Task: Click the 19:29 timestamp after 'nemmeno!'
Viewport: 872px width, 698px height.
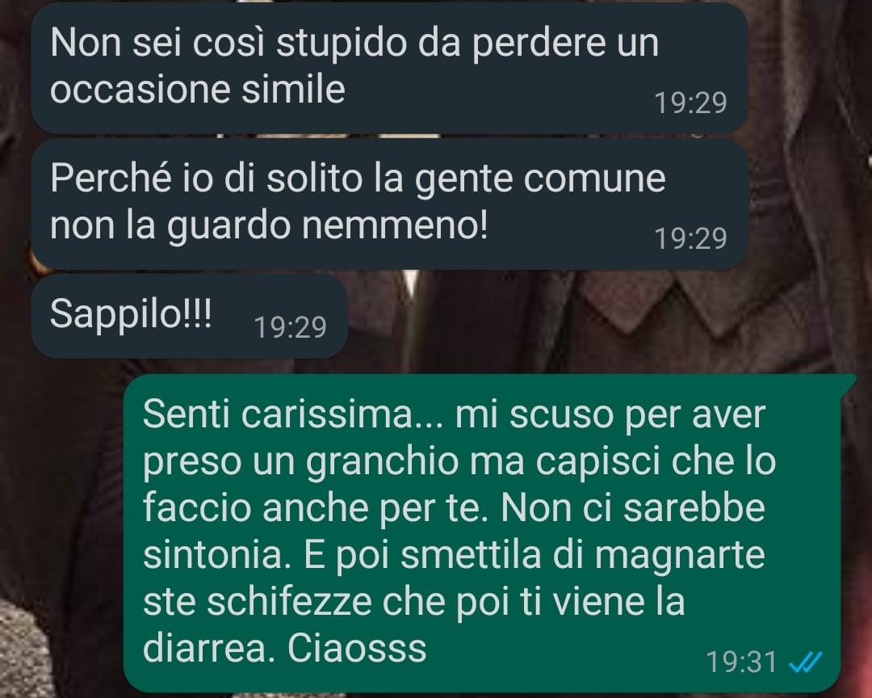Action: [x=690, y=239]
